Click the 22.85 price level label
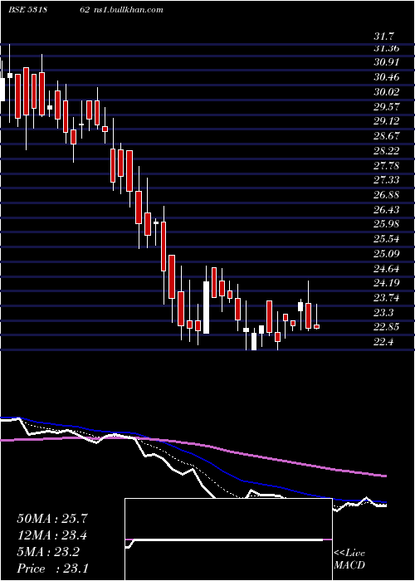The width and height of the screenshot is (415, 581). (x=387, y=327)
